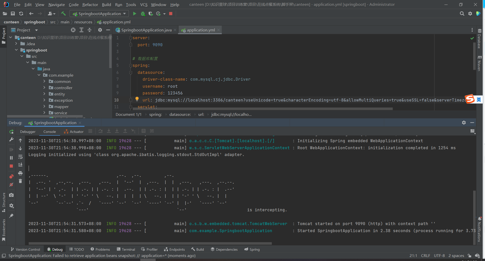Open the Refactor menu
The width and height of the screenshot is (485, 261).
coord(90,5)
